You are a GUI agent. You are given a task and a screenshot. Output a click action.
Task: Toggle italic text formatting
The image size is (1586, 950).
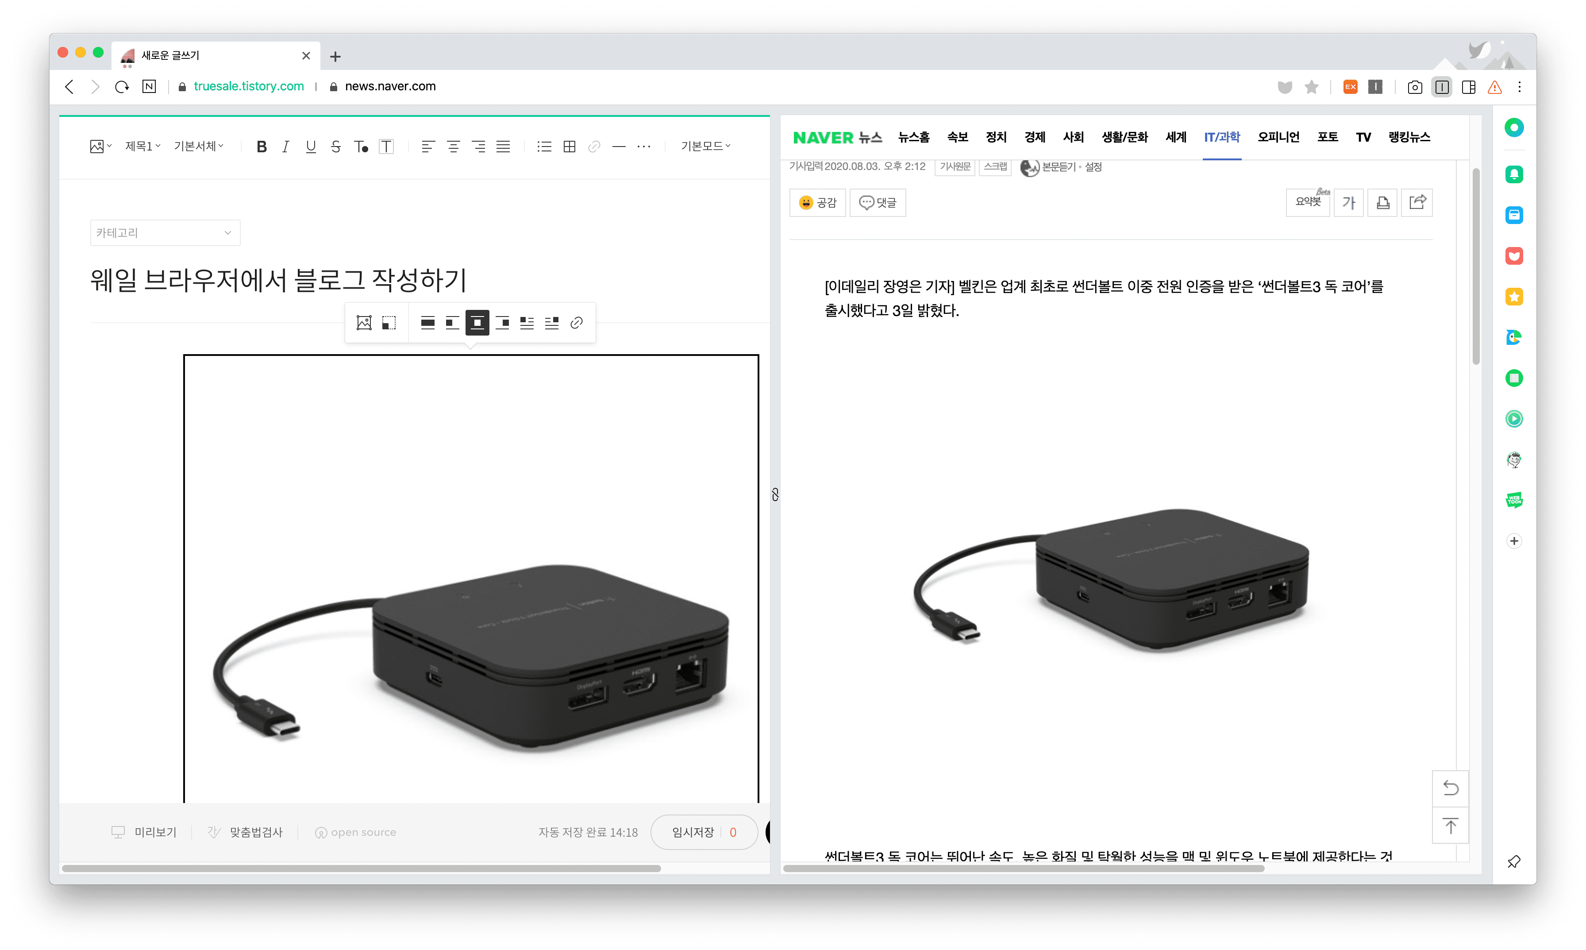(285, 147)
